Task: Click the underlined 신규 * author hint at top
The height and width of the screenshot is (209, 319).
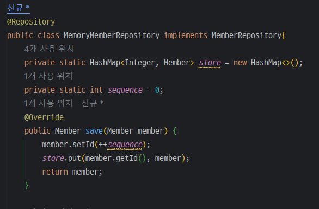Action: click(x=19, y=8)
